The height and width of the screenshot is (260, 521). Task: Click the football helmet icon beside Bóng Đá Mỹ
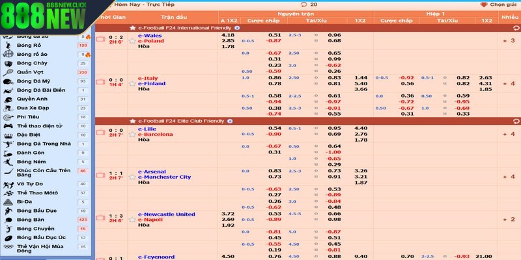click(x=8, y=81)
